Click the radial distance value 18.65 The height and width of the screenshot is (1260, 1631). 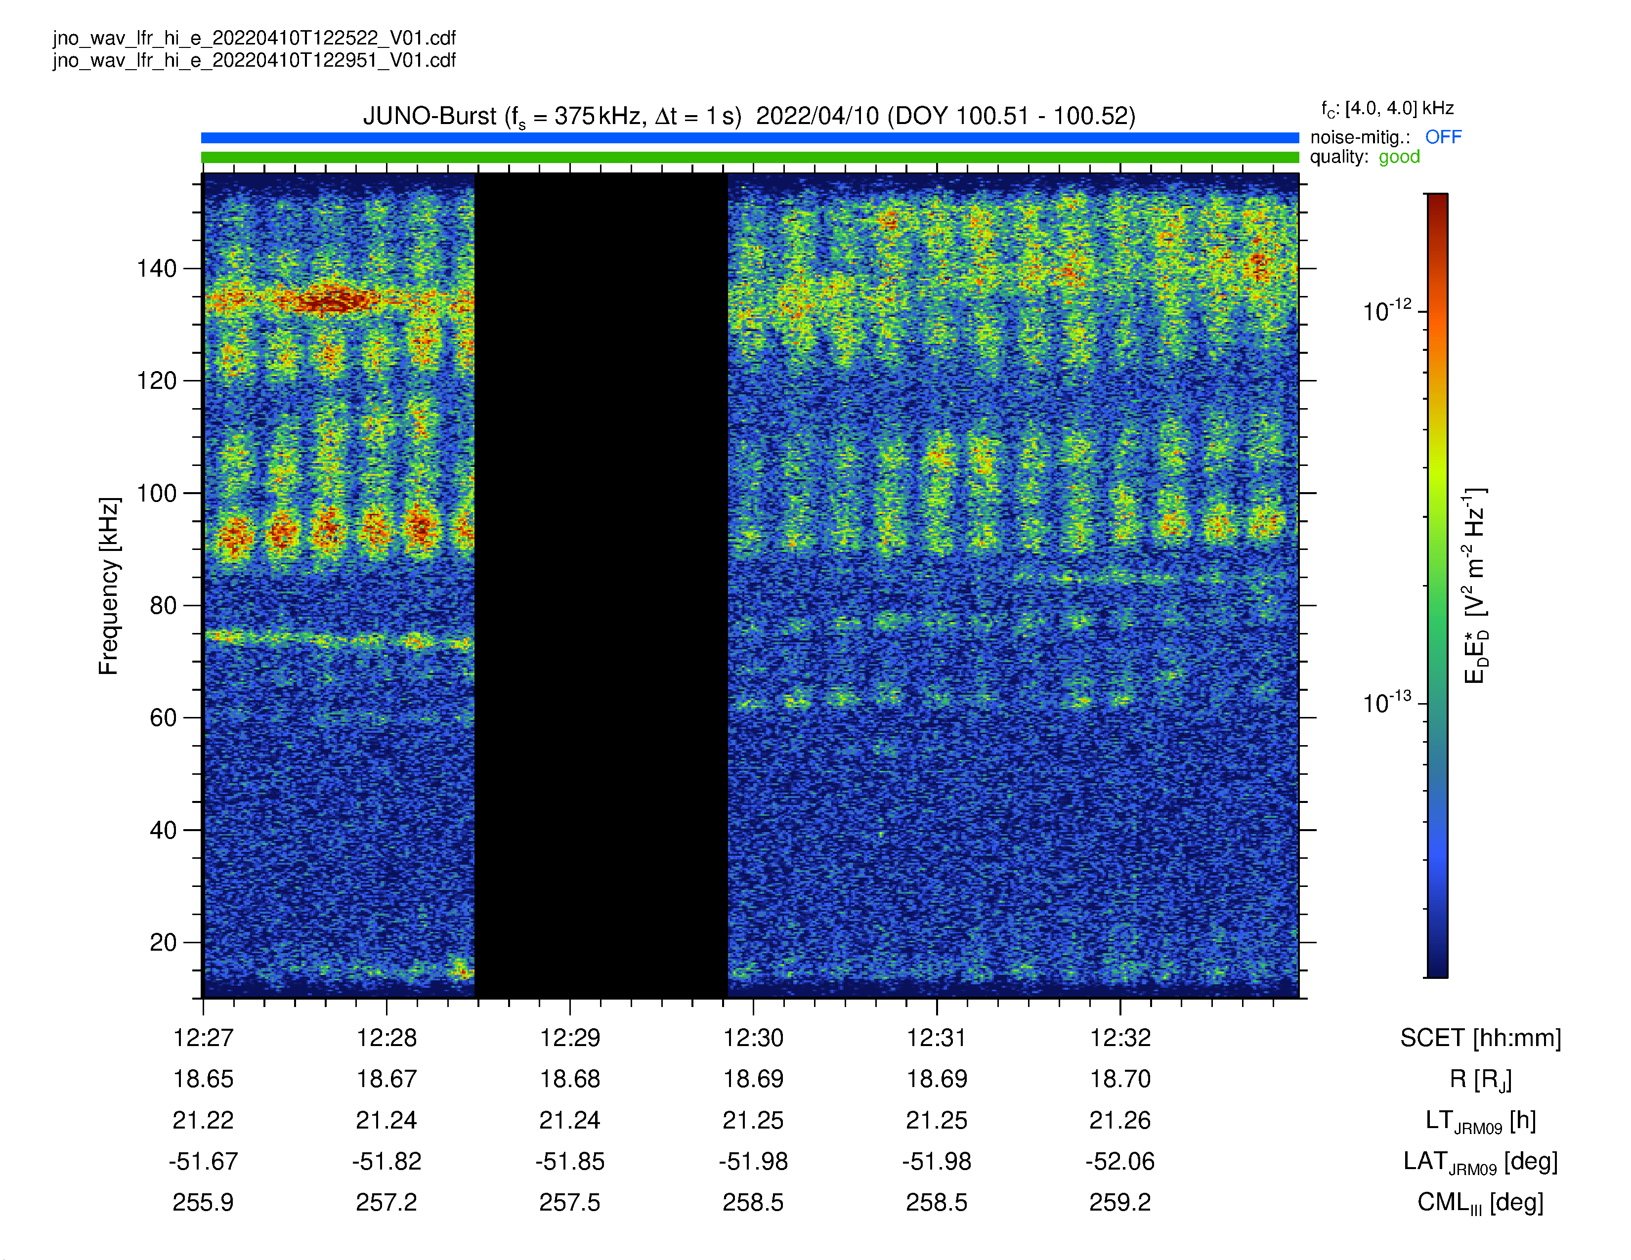203,1079
